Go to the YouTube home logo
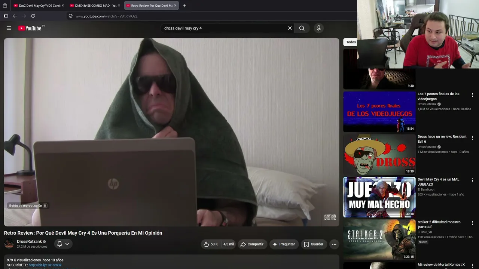The width and height of the screenshot is (479, 269). click(30, 28)
